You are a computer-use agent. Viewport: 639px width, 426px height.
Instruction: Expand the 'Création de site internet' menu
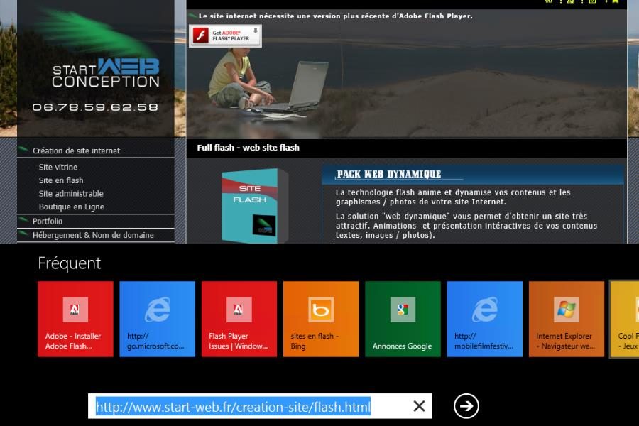coord(76,151)
